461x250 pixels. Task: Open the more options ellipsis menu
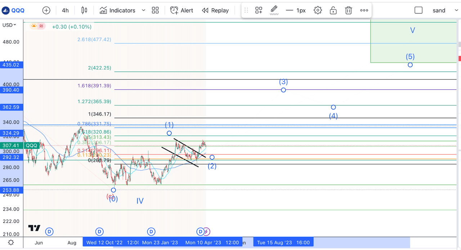[x=364, y=10]
